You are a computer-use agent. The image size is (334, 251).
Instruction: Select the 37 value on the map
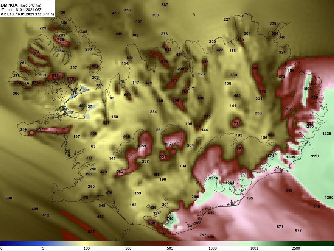[90, 106]
